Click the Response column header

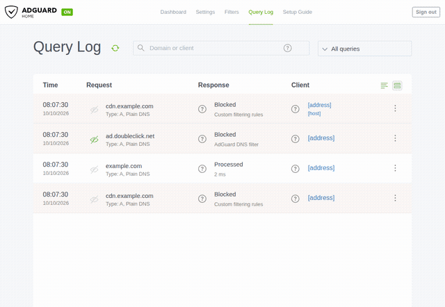pyautogui.click(x=213, y=85)
